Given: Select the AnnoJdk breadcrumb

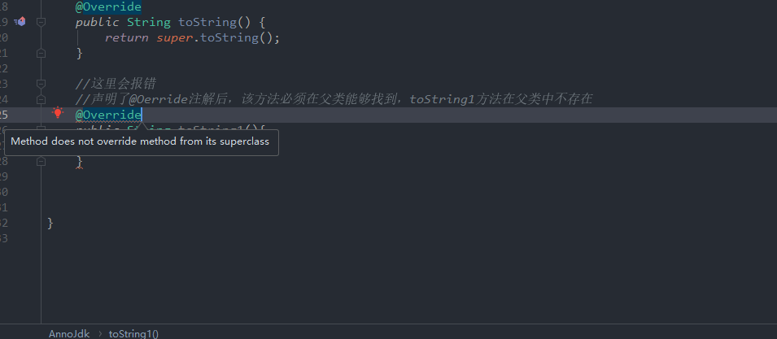Looking at the screenshot, I should click(69, 333).
